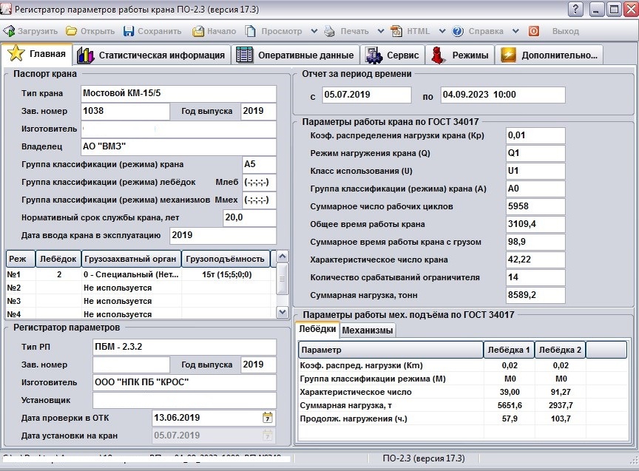Click crane modes table scroll-up arrow
Image resolution: width=639 pixels, height=471 pixels.
[x=282, y=257]
